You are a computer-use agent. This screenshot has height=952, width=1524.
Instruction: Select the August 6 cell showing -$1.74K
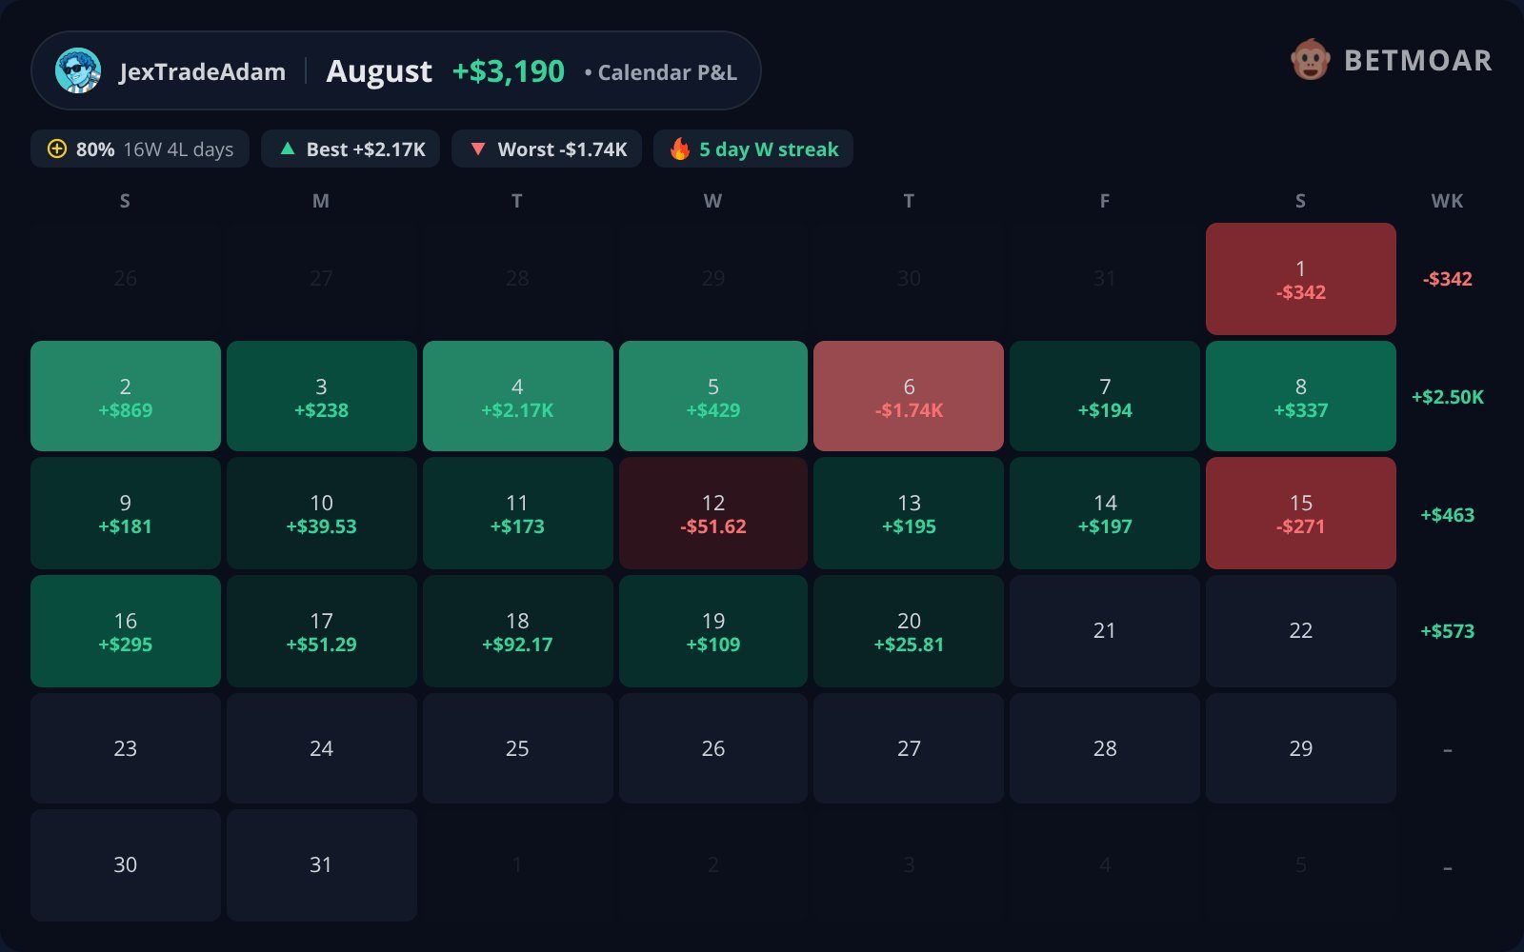pos(909,396)
